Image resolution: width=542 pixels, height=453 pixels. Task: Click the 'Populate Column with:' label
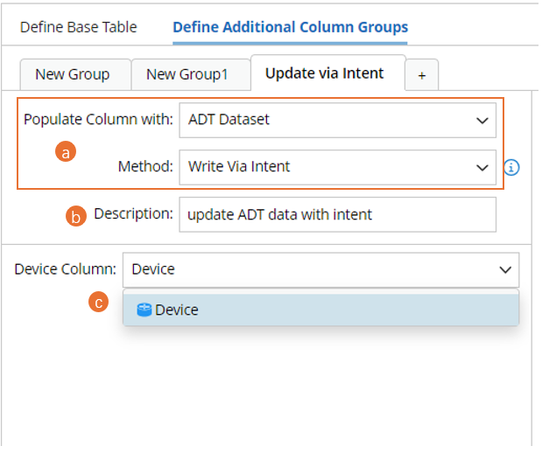click(x=98, y=120)
